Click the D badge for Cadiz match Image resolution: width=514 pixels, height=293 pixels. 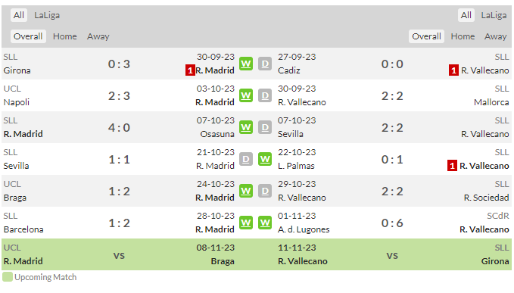265,64
